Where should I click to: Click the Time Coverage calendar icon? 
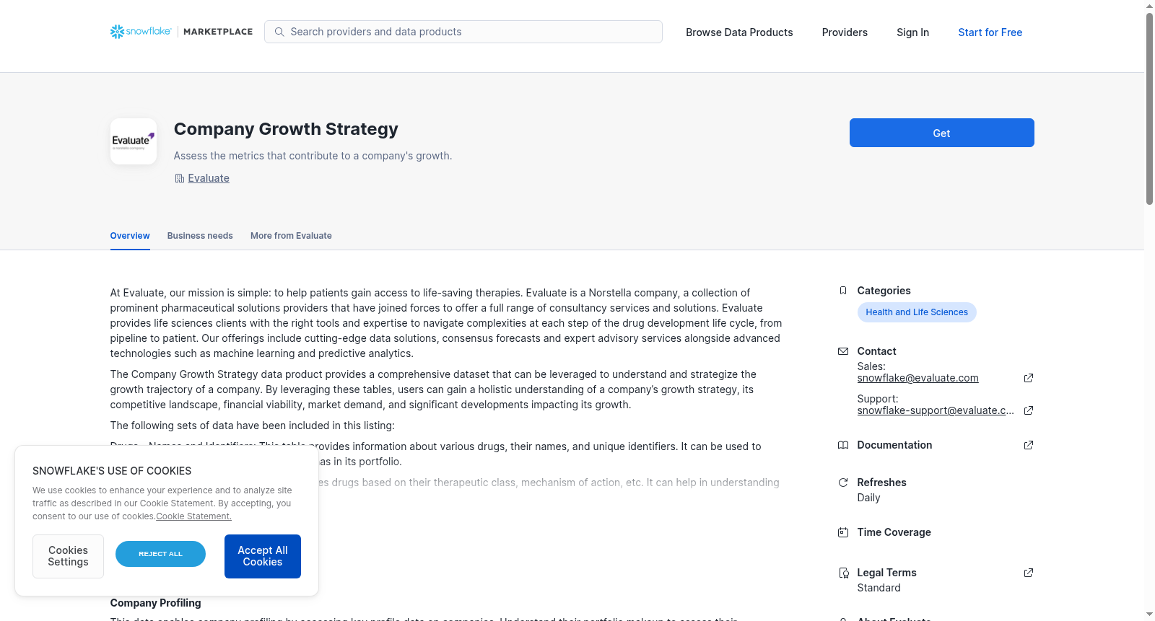click(843, 532)
